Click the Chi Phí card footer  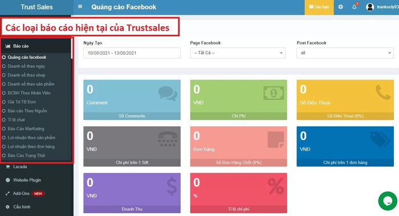(x=238, y=116)
